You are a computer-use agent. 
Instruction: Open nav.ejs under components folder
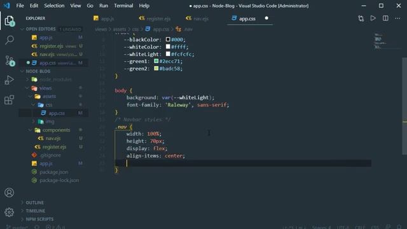pos(53,139)
